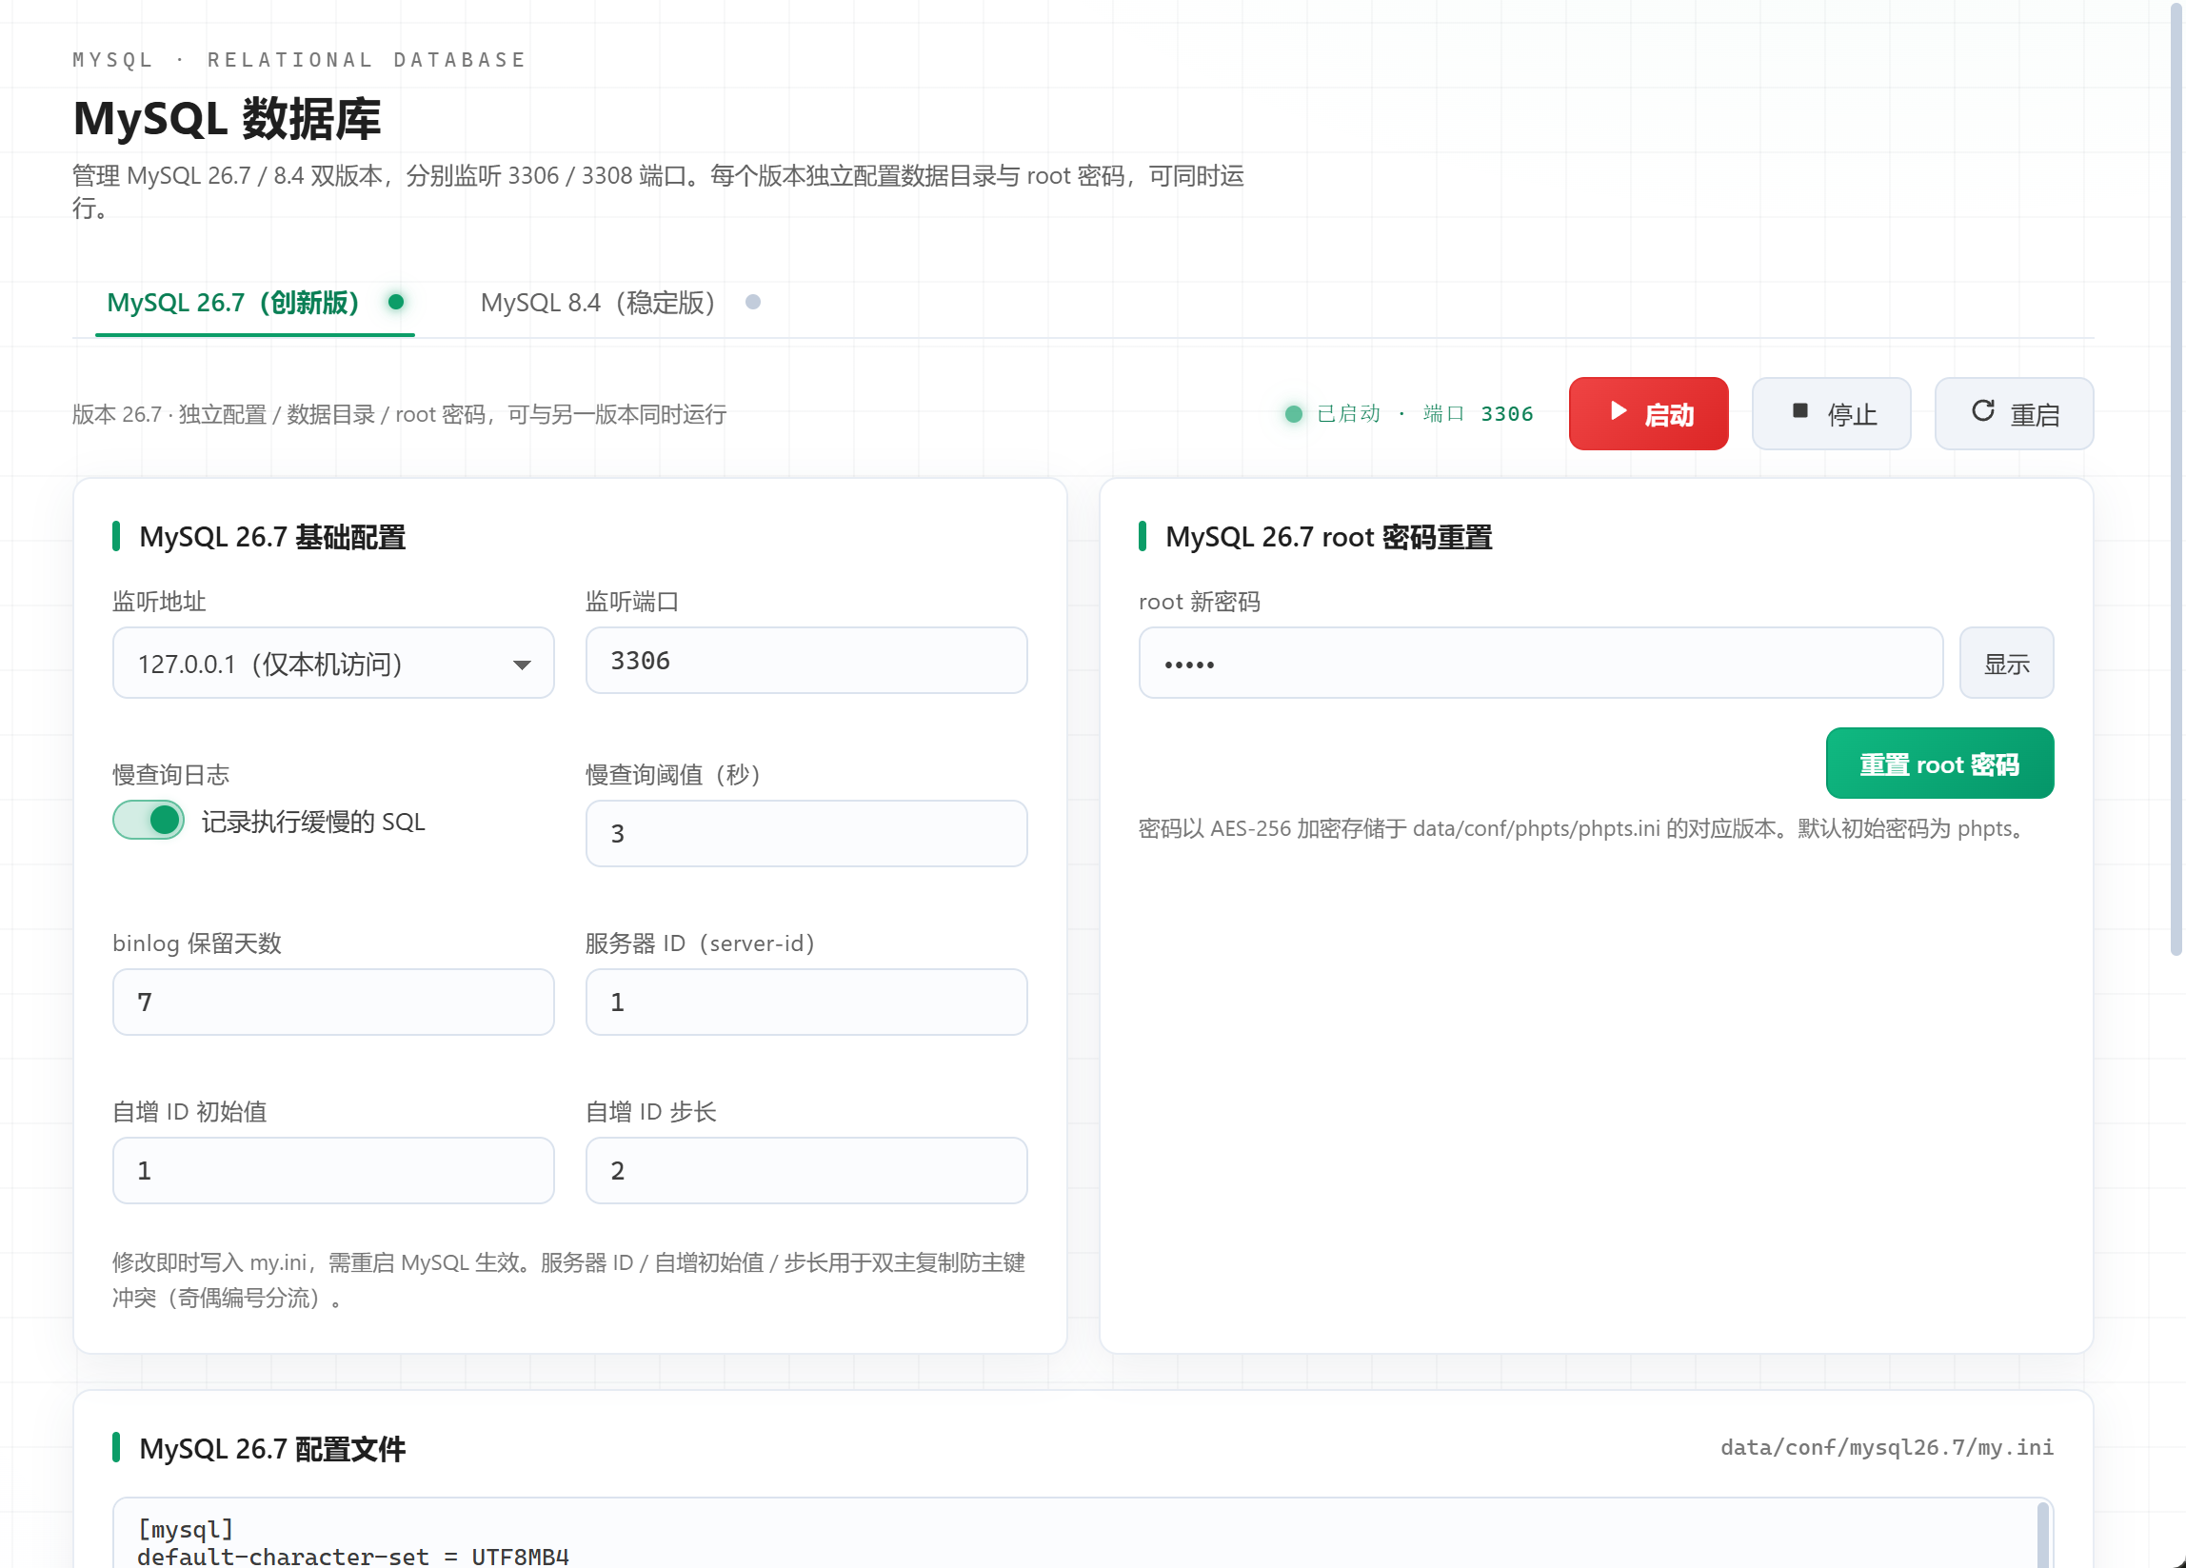Switch to the MySQL 8.4 (稳定版) tab
Image resolution: width=2186 pixels, height=1568 pixels.
coord(620,303)
